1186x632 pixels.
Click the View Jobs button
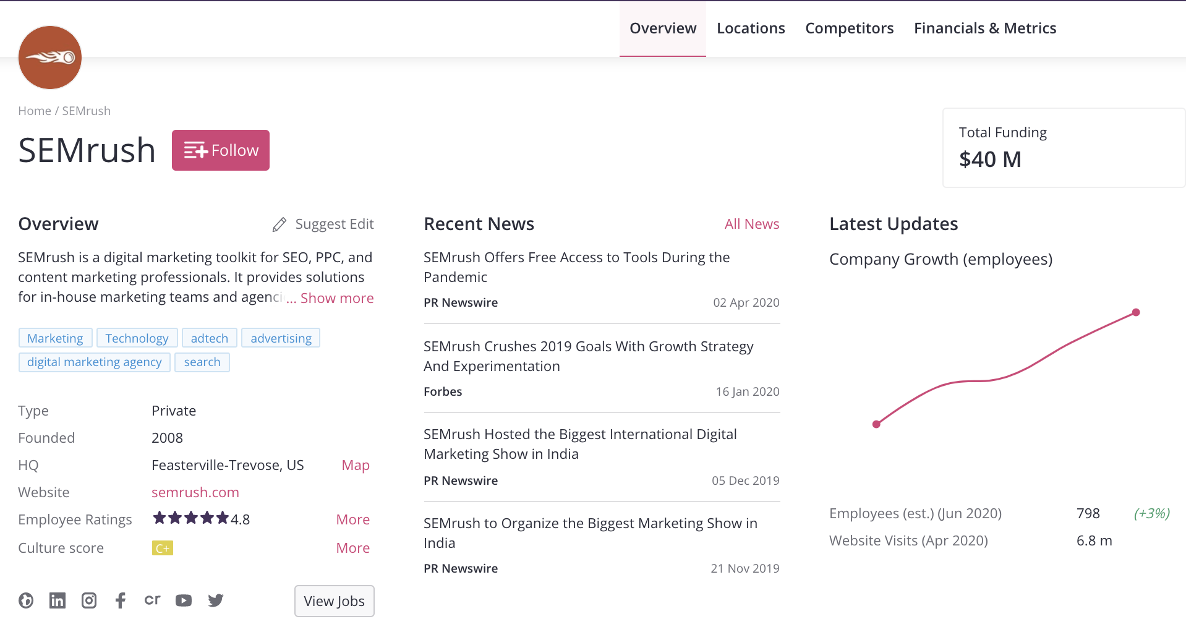335,601
